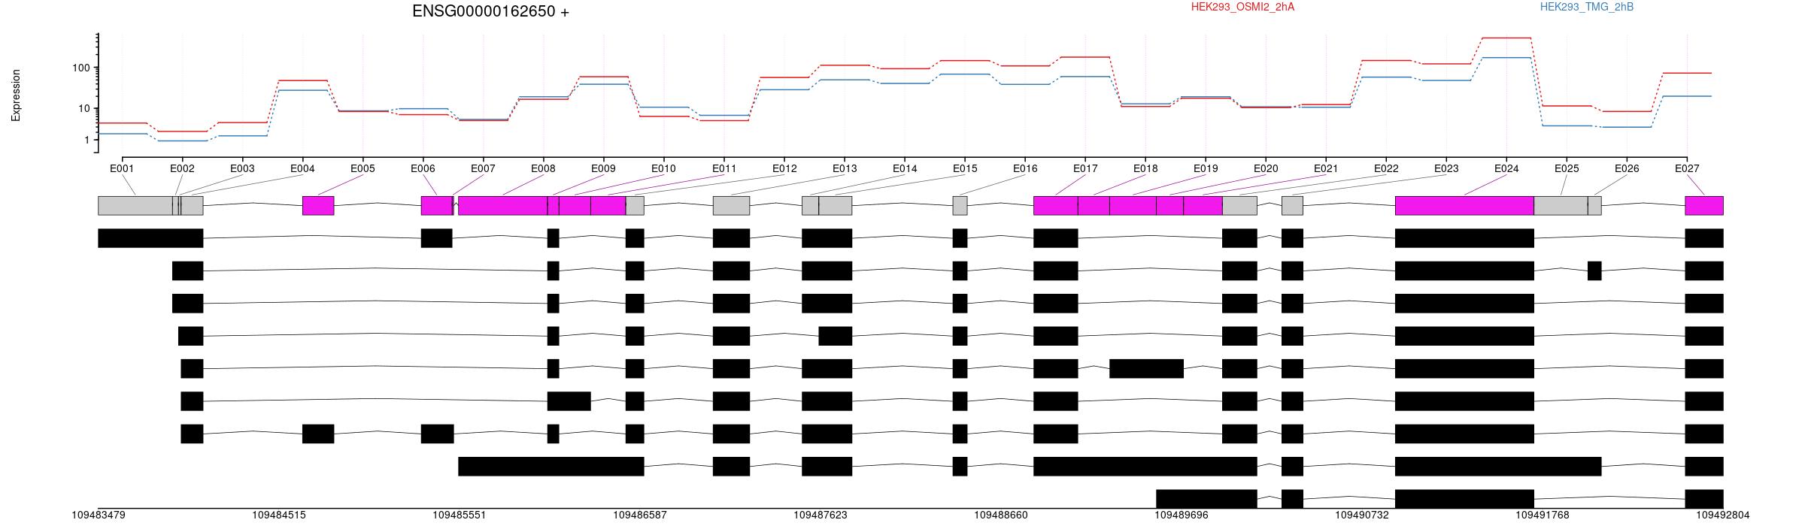Click y-axis tick value 100

[x=81, y=68]
